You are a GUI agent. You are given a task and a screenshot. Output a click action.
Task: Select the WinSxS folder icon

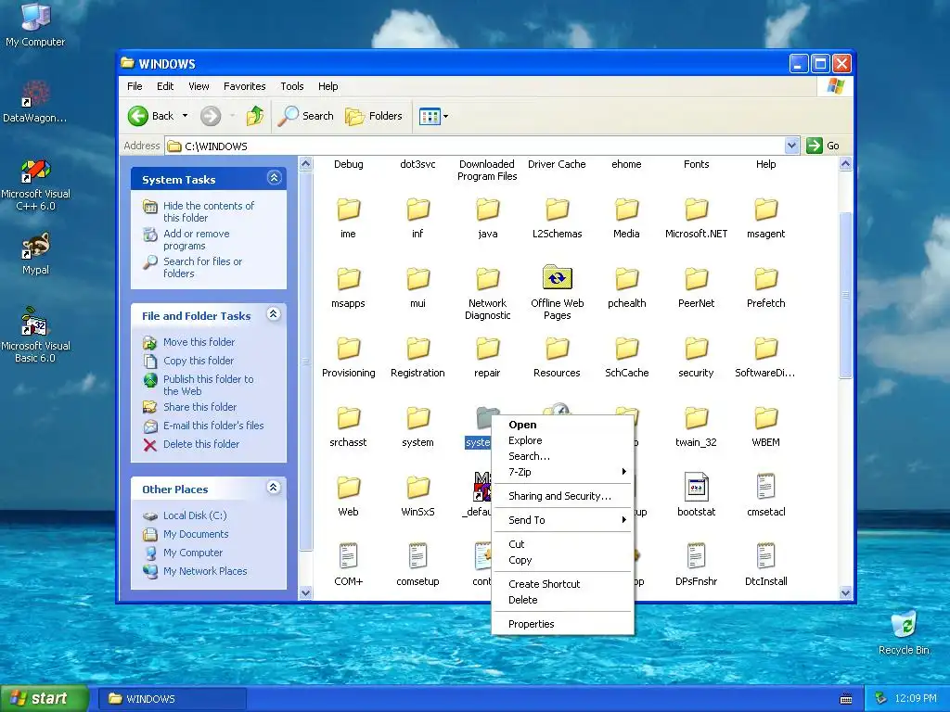tap(418, 488)
